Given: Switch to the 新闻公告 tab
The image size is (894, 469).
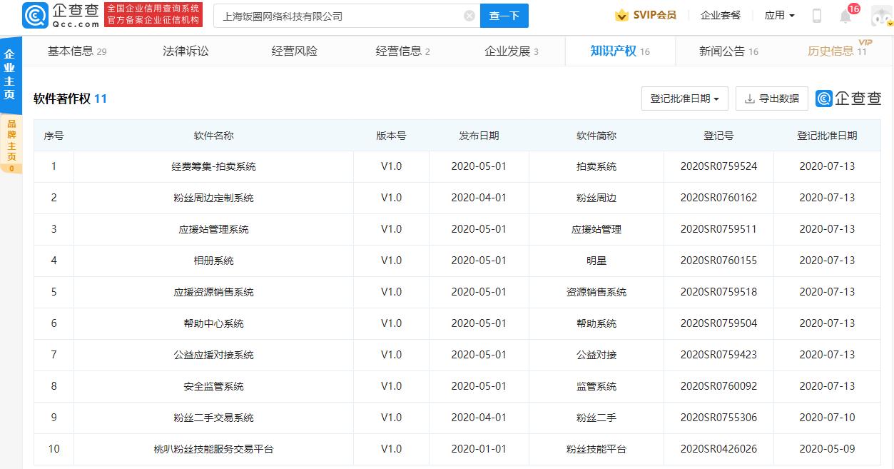Looking at the screenshot, I should point(723,50).
